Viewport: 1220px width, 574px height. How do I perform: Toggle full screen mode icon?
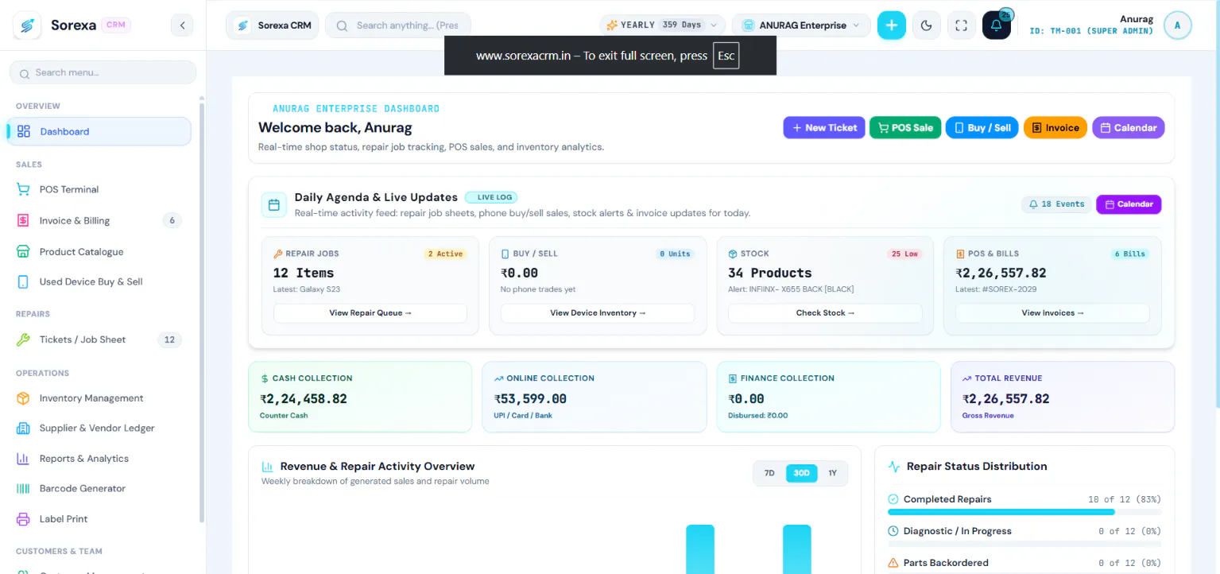pyautogui.click(x=961, y=25)
